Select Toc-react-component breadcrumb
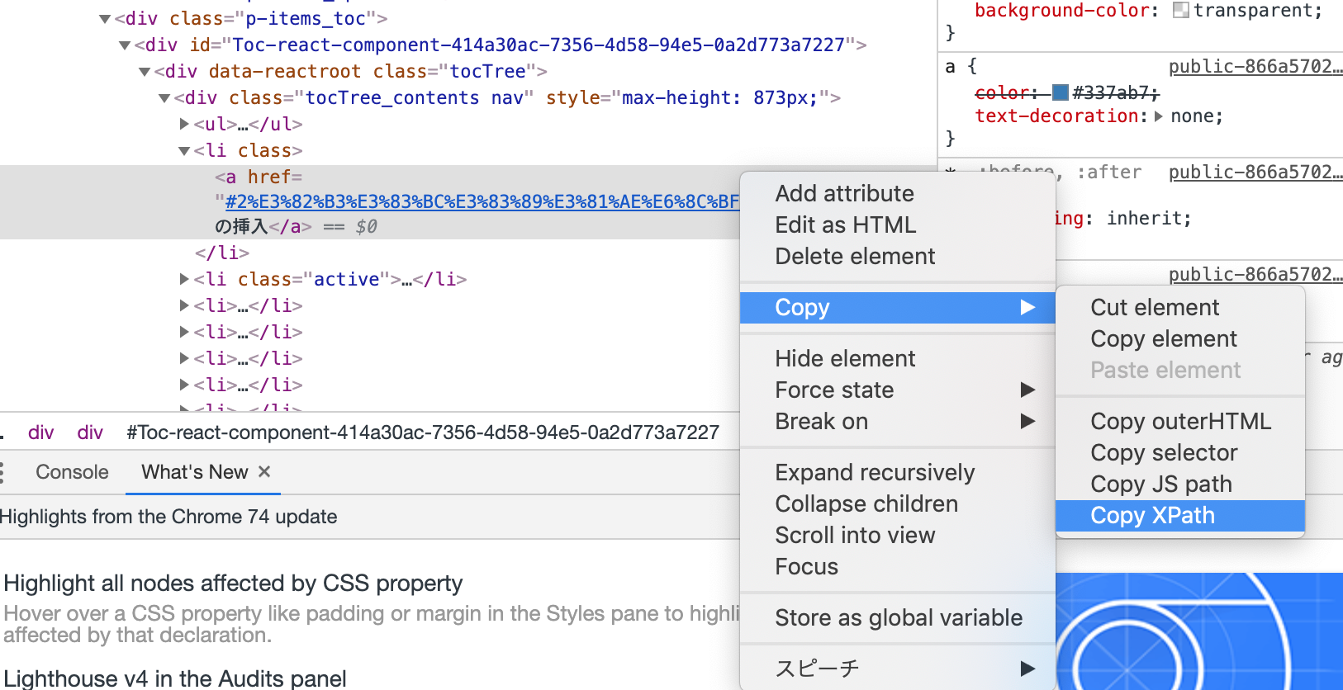The width and height of the screenshot is (1343, 690). point(423,432)
